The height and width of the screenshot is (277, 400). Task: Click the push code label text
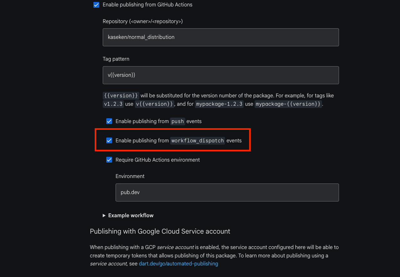(178, 121)
